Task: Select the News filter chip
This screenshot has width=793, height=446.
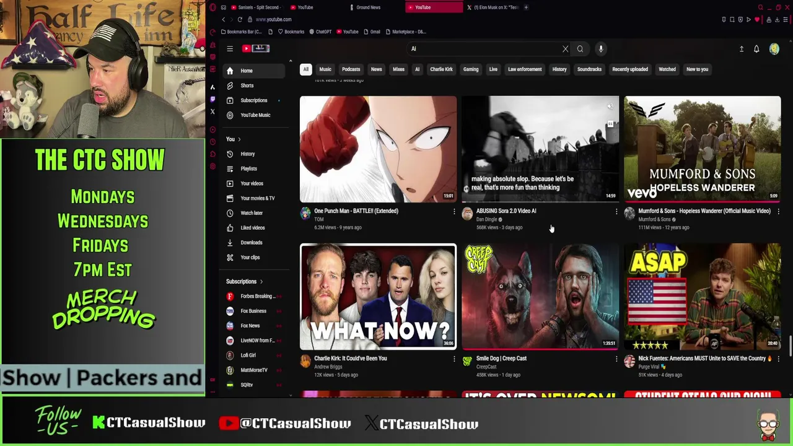Action: click(x=376, y=69)
